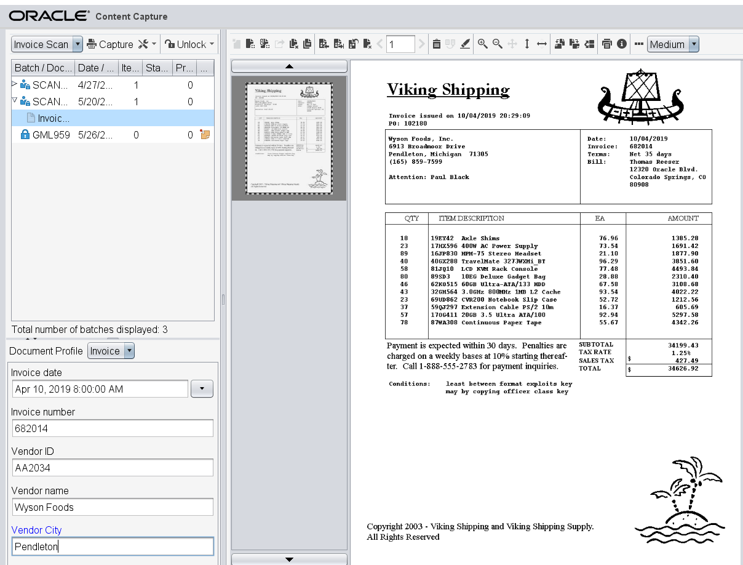Click the page with left arrow icon
743x565 pixels.
(x=324, y=44)
